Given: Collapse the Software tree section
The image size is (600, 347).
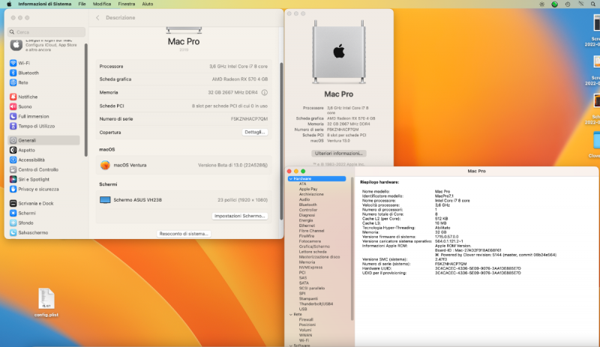Looking at the screenshot, I should pos(291,345).
